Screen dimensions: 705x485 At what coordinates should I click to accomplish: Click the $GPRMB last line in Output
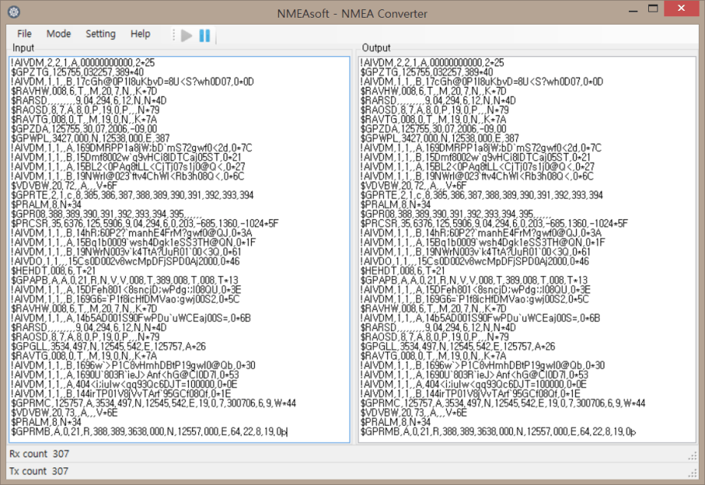click(x=498, y=432)
